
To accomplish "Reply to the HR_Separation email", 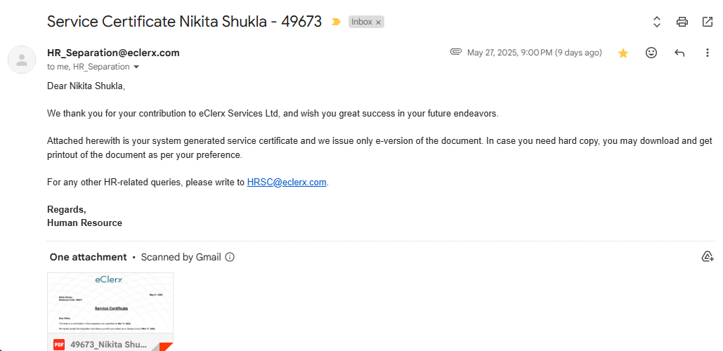I will click(679, 53).
